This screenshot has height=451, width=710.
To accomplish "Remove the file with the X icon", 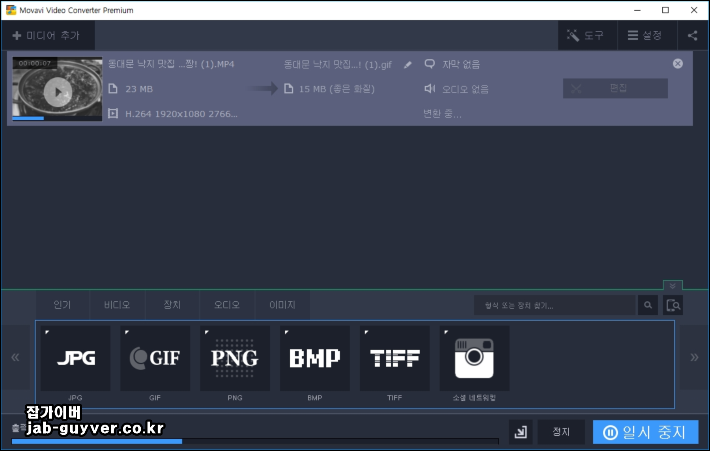I will (x=678, y=63).
